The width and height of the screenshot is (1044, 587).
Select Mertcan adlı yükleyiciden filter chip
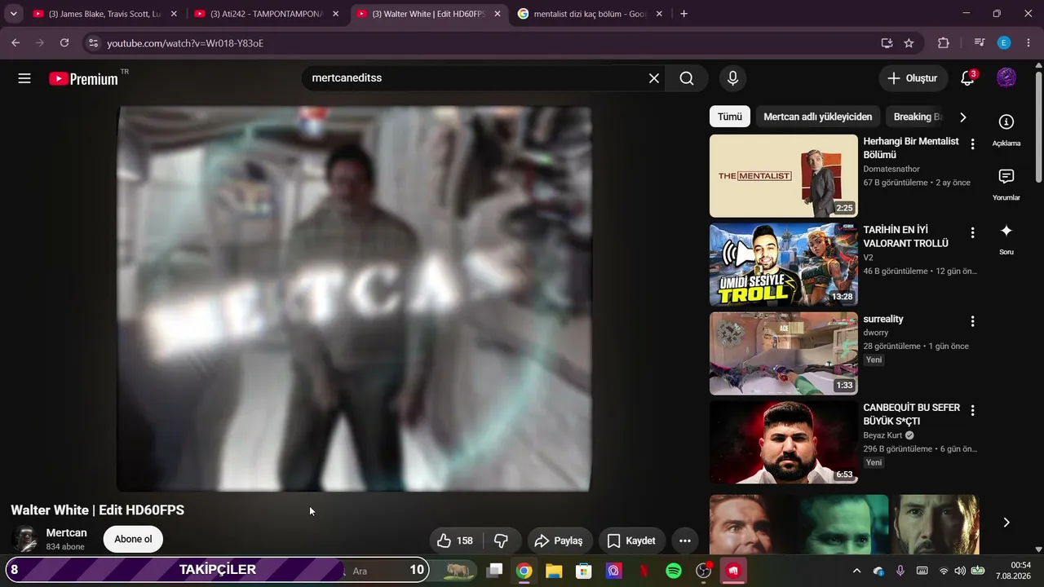click(x=818, y=117)
